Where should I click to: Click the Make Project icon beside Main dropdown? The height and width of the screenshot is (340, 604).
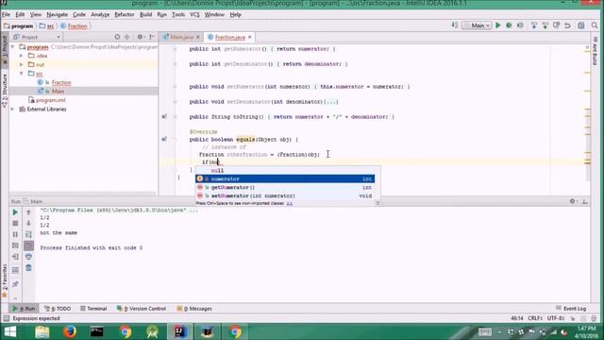(455, 25)
